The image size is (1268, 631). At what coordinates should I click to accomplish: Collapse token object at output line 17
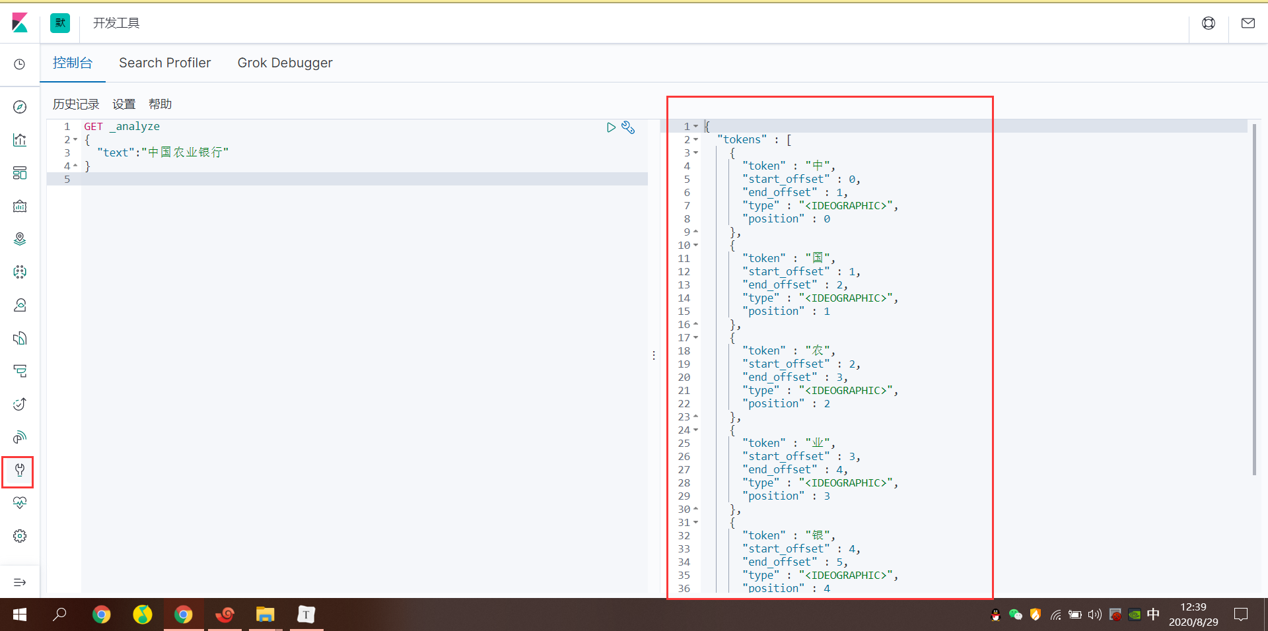[x=695, y=337]
